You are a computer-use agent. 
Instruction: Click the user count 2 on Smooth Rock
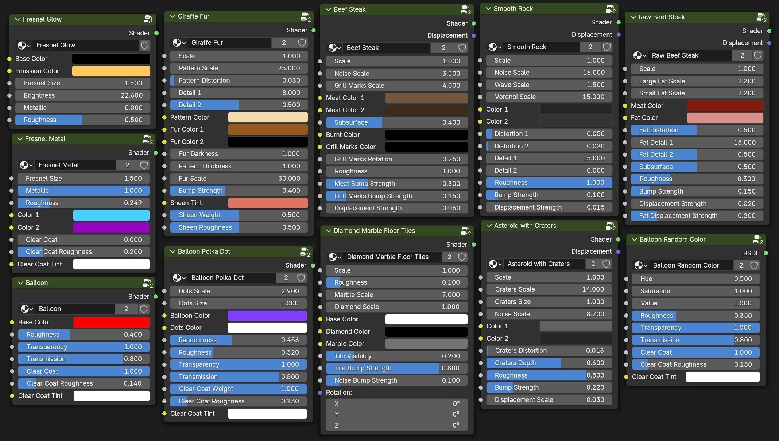590,47
